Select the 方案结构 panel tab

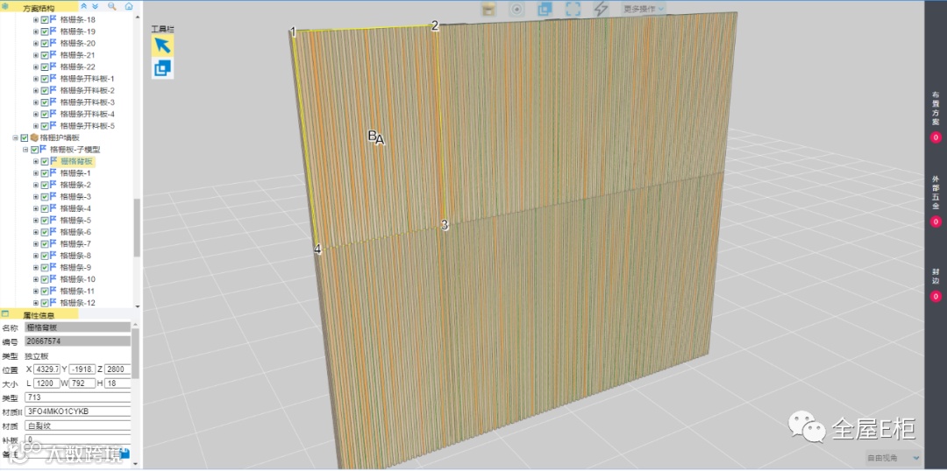[x=38, y=7]
